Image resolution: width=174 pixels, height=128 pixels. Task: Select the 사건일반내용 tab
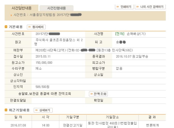[x=22, y=8]
